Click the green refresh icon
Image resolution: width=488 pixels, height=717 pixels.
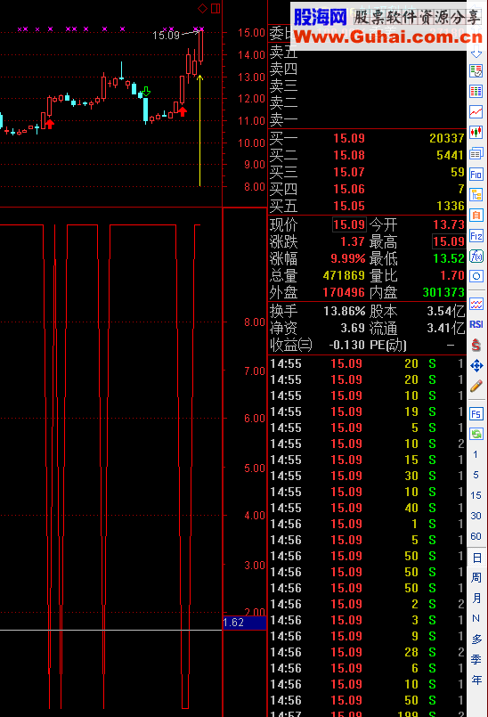476,434
